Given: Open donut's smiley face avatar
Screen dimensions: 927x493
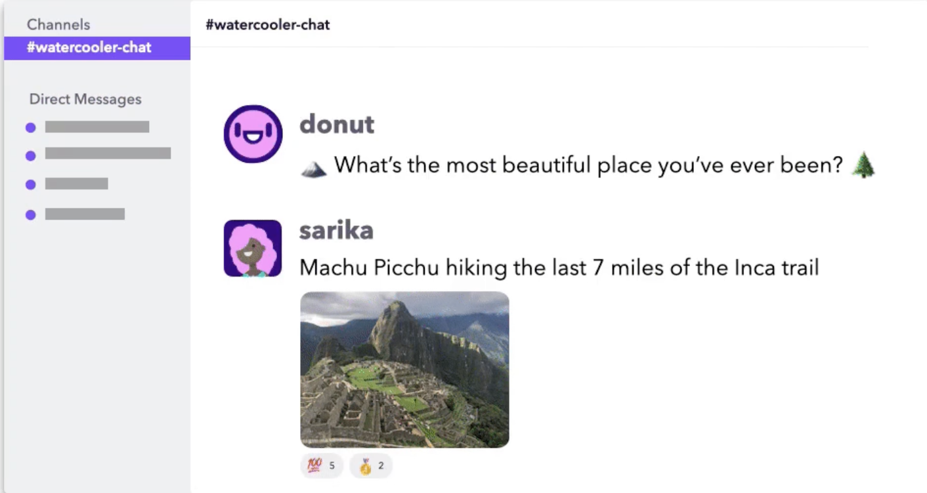Looking at the screenshot, I should 253,134.
